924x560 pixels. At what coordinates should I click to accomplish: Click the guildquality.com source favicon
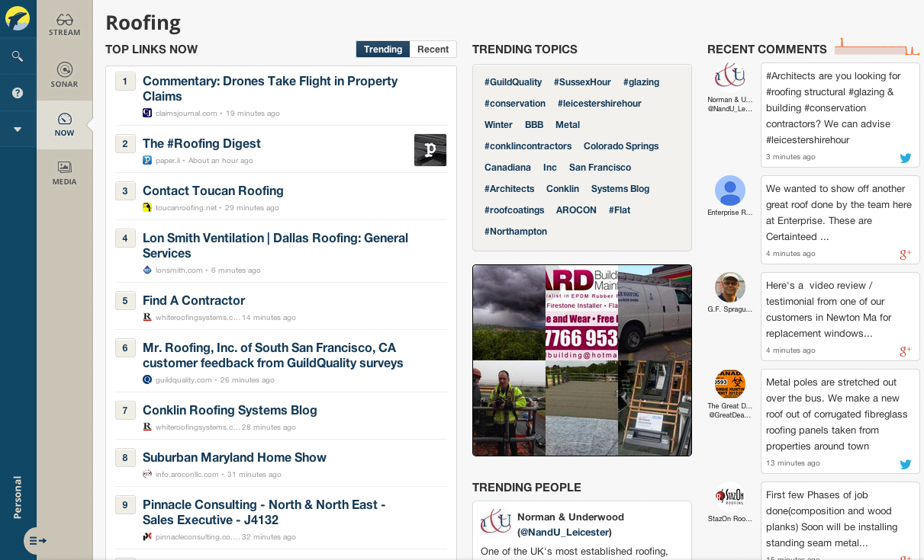click(x=147, y=379)
